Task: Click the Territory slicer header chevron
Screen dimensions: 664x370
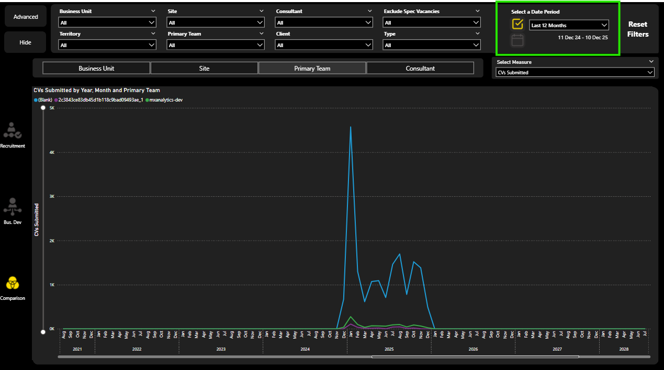Action: coord(153,33)
